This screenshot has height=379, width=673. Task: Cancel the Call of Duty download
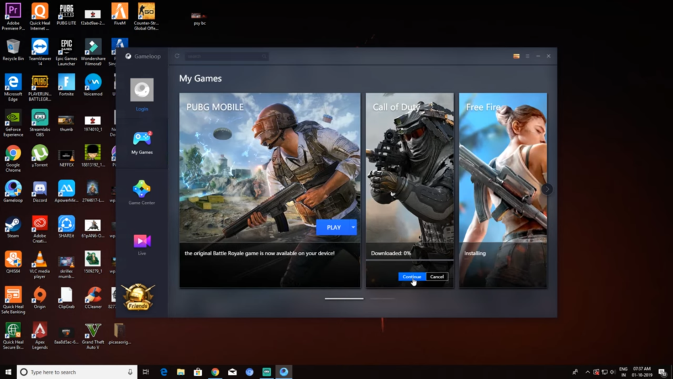pyautogui.click(x=437, y=277)
